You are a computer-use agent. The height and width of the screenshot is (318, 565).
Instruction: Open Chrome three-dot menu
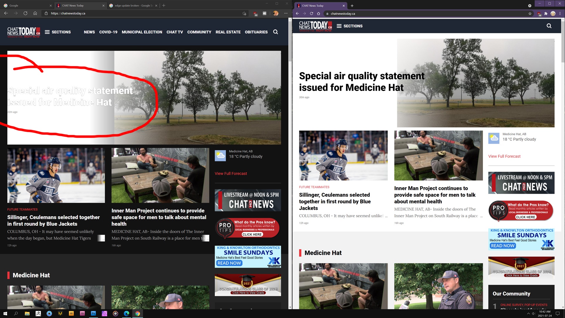tap(560, 14)
